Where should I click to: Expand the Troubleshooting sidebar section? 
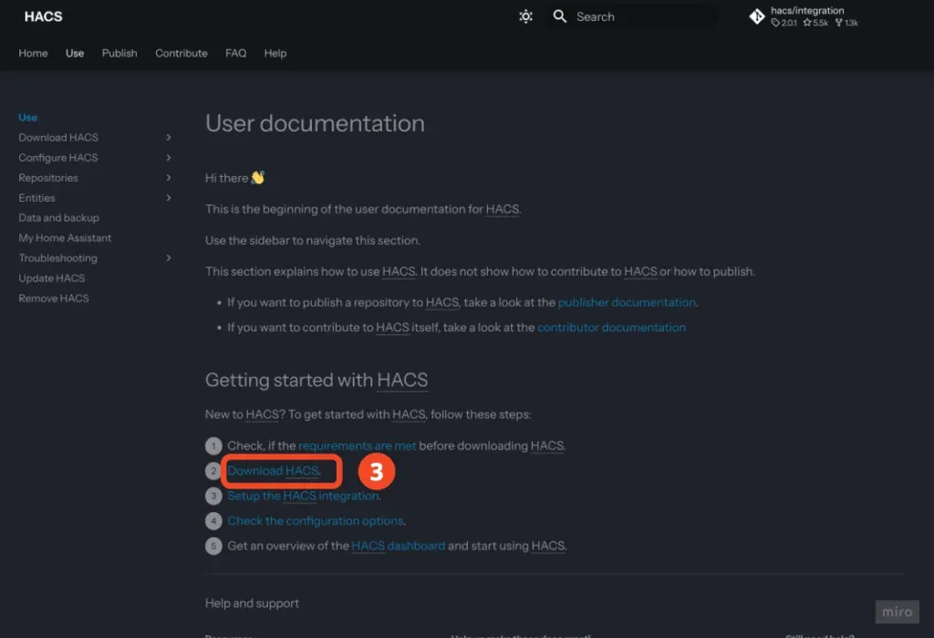(x=169, y=258)
